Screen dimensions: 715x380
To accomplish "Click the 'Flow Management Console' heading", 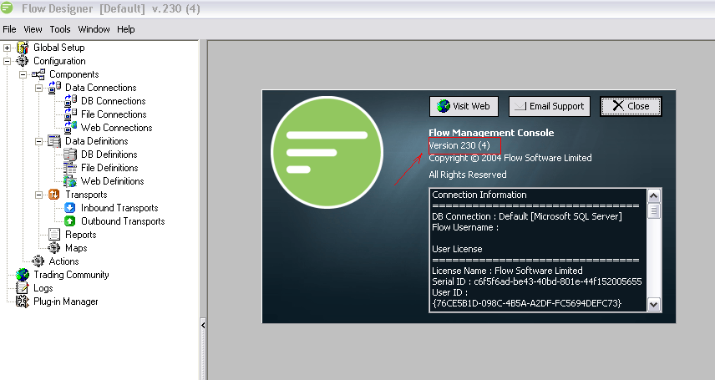I will pos(491,133).
